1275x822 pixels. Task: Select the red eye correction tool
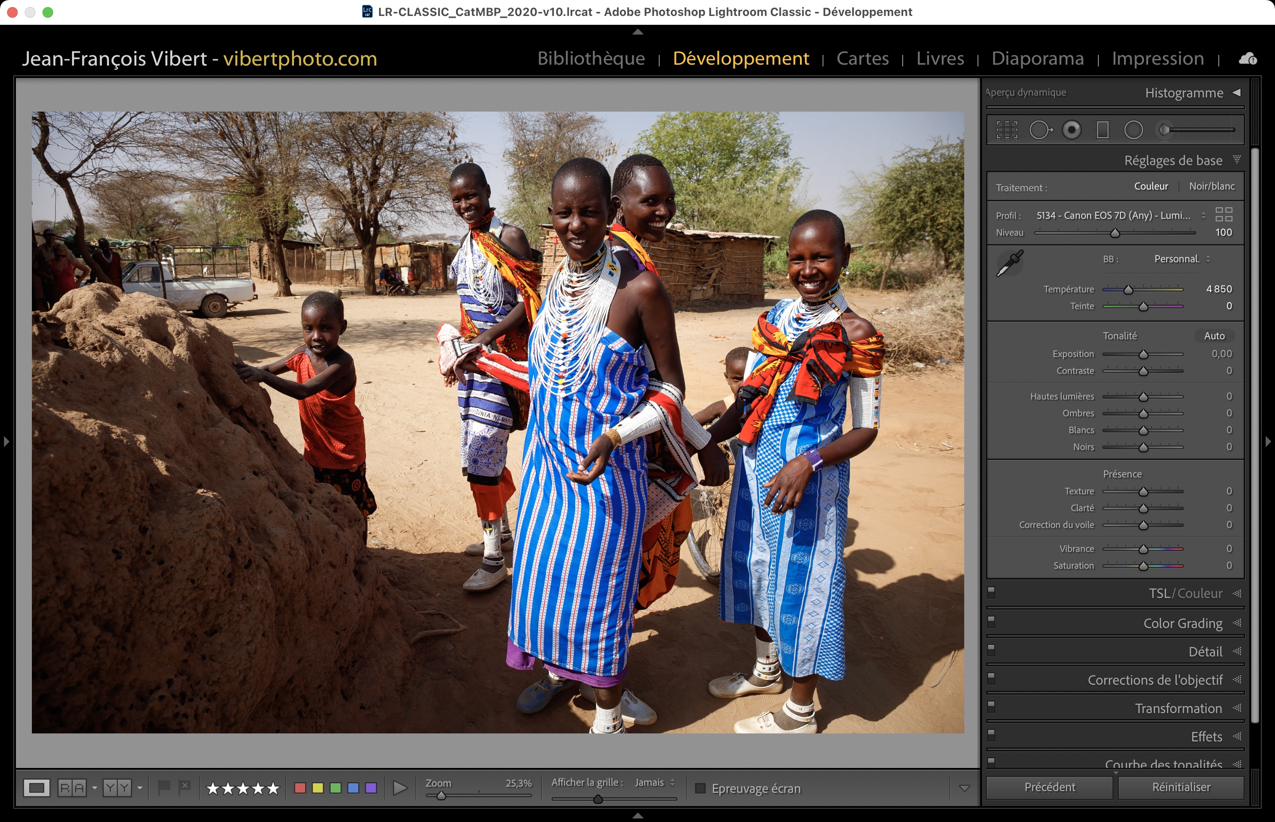[1072, 130]
